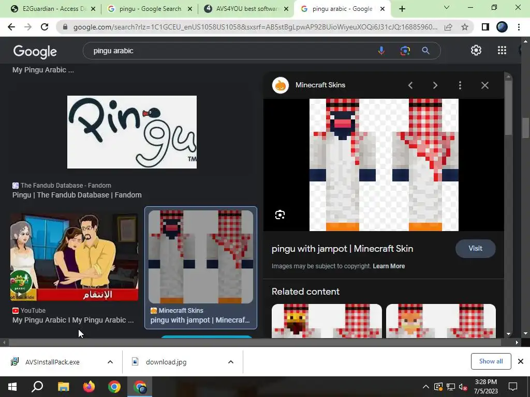Close the AVS4YOU tab
The height and width of the screenshot is (397, 530).
(x=286, y=9)
